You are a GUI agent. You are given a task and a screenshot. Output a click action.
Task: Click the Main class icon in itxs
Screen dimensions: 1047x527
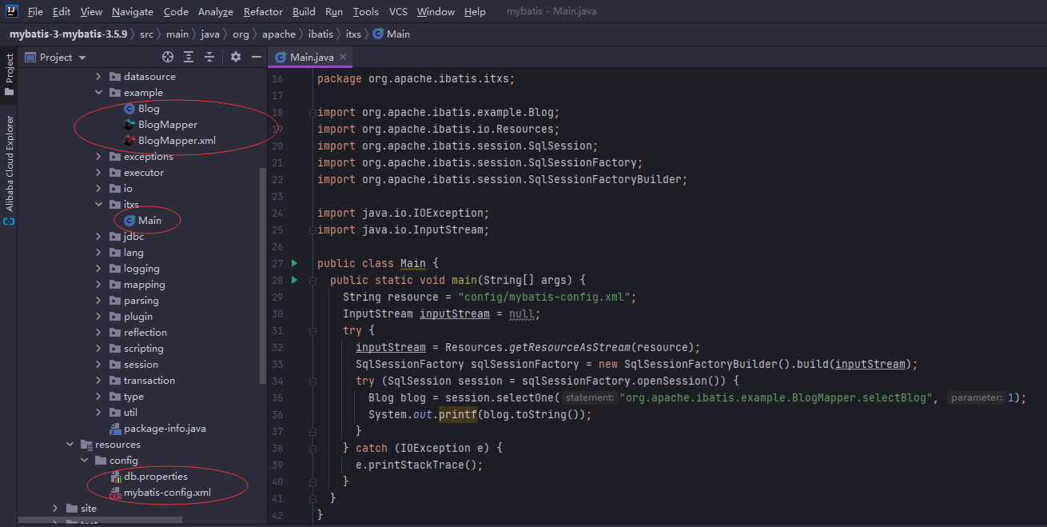(129, 221)
